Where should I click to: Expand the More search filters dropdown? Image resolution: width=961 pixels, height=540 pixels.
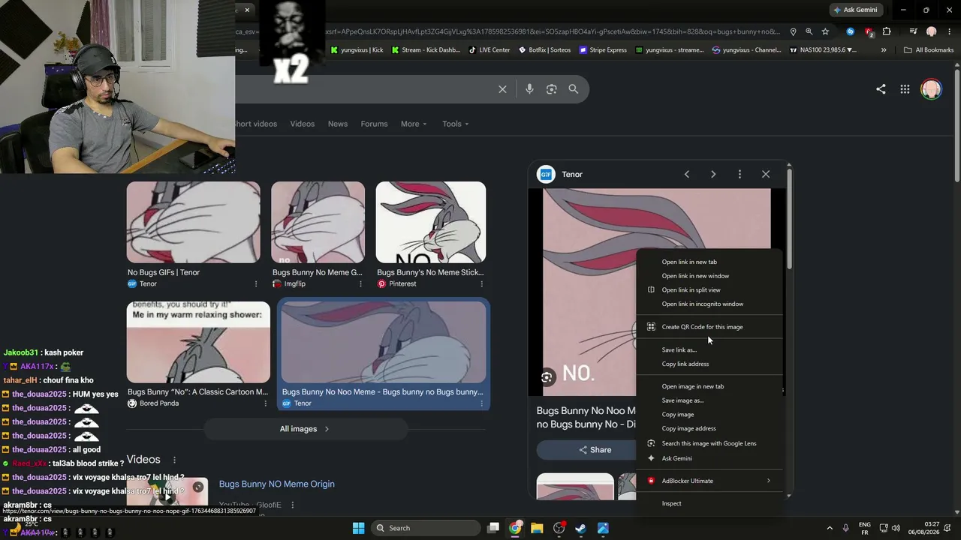pos(414,124)
